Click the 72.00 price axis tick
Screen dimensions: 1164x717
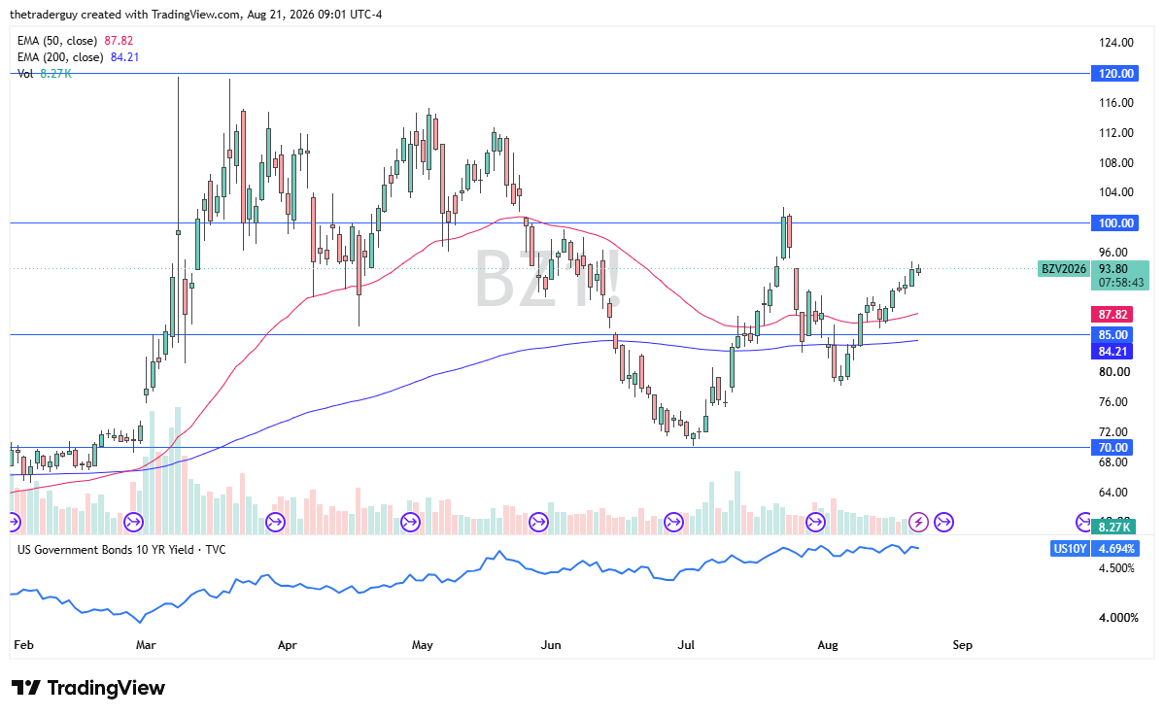1113,432
